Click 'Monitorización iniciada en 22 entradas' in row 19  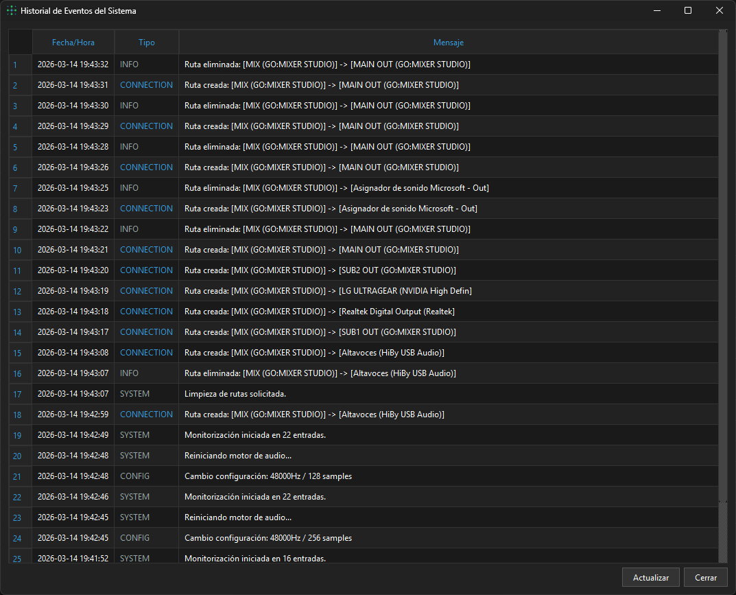(255, 435)
